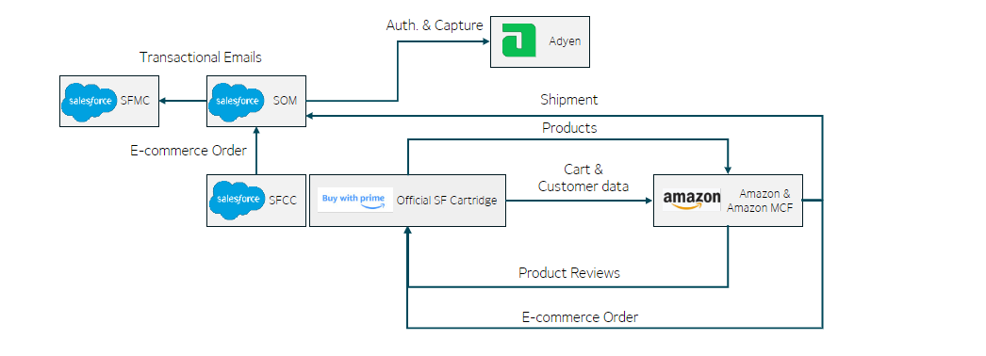Select the Official SF Cartridge text
Screen dimensions: 986x356
[x=447, y=201]
